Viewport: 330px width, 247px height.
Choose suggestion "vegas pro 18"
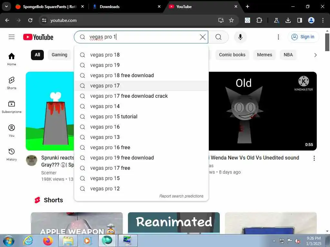141,55
